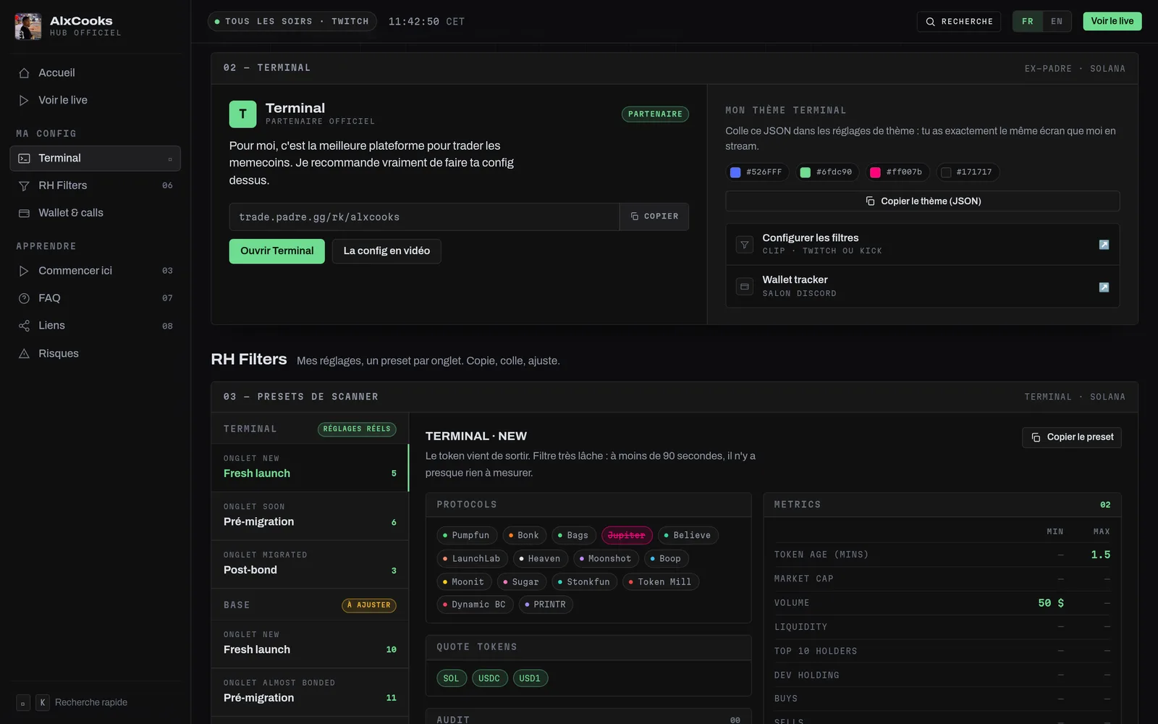Image resolution: width=1158 pixels, height=724 pixels.
Task: Select Terminal Pré-migration preset tab
Action: coord(310,515)
